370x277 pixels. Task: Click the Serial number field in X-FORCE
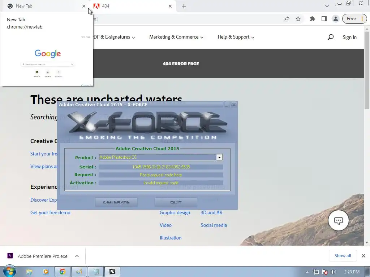click(161, 167)
